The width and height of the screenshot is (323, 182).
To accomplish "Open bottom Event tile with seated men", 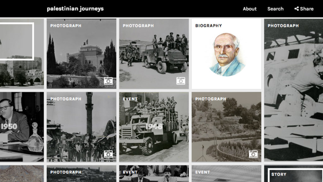I will tap(154, 173).
